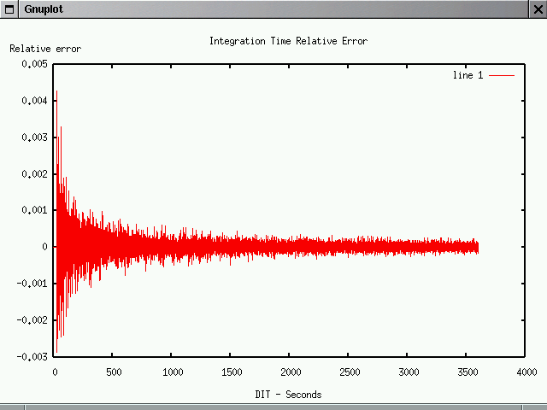
Task: Click the 4000 x-axis tick label
Action: click(x=526, y=372)
